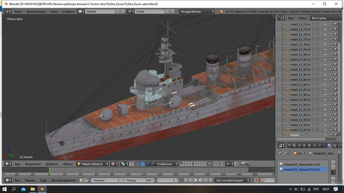This screenshot has width=344, height=193.
Task: Click the 3D manipulator toggle icon
Action: 138,164
